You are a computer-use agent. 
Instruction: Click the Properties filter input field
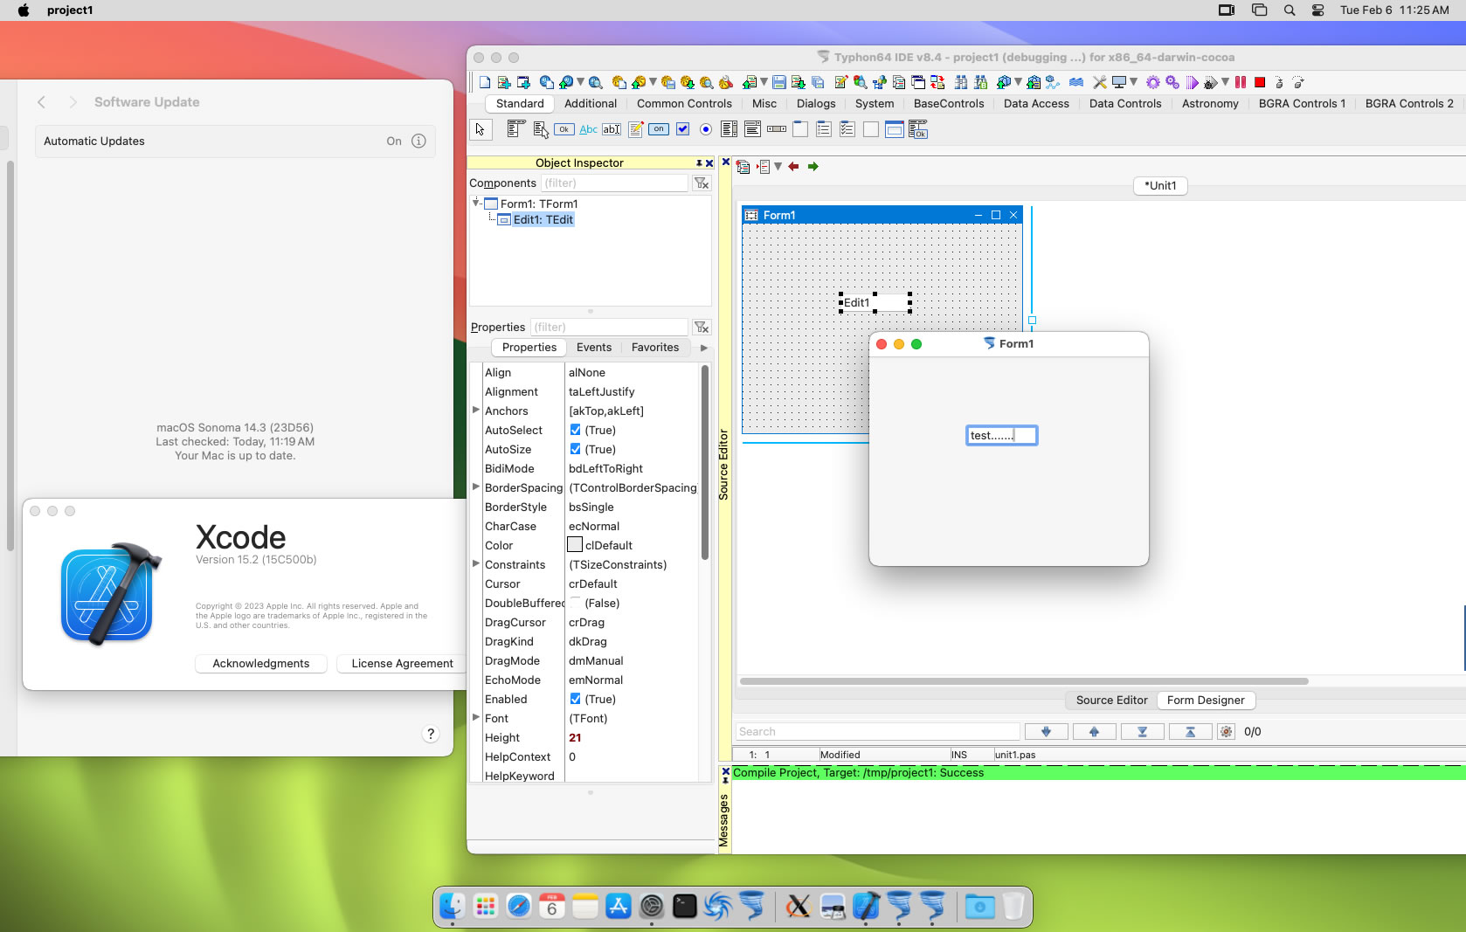(x=608, y=327)
